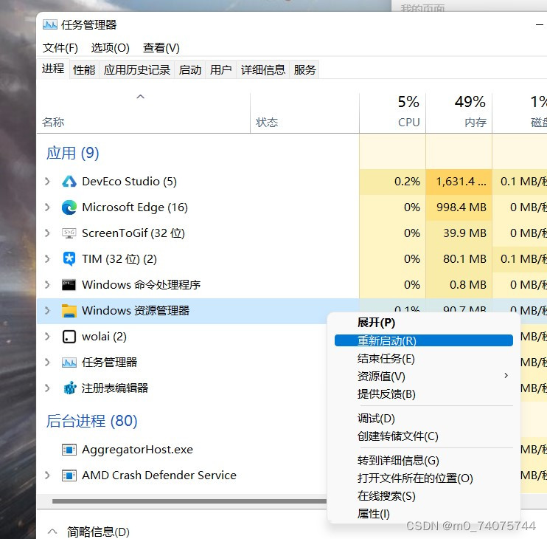Viewport: 547px width, 539px height.
Task: Click the 任务管理器 row icon
Action: point(69,363)
